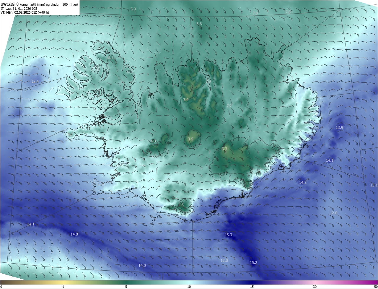378x289 pixels.
Task: Click the colorbar tick label 0
Action: (1, 287)
